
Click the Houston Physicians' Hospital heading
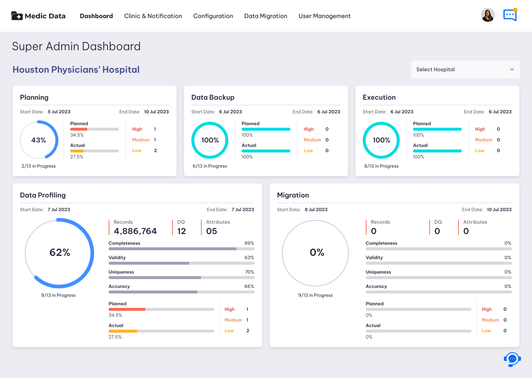point(76,69)
